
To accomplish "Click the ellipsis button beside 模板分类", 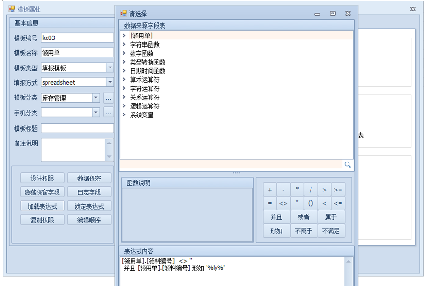I will [109, 98].
